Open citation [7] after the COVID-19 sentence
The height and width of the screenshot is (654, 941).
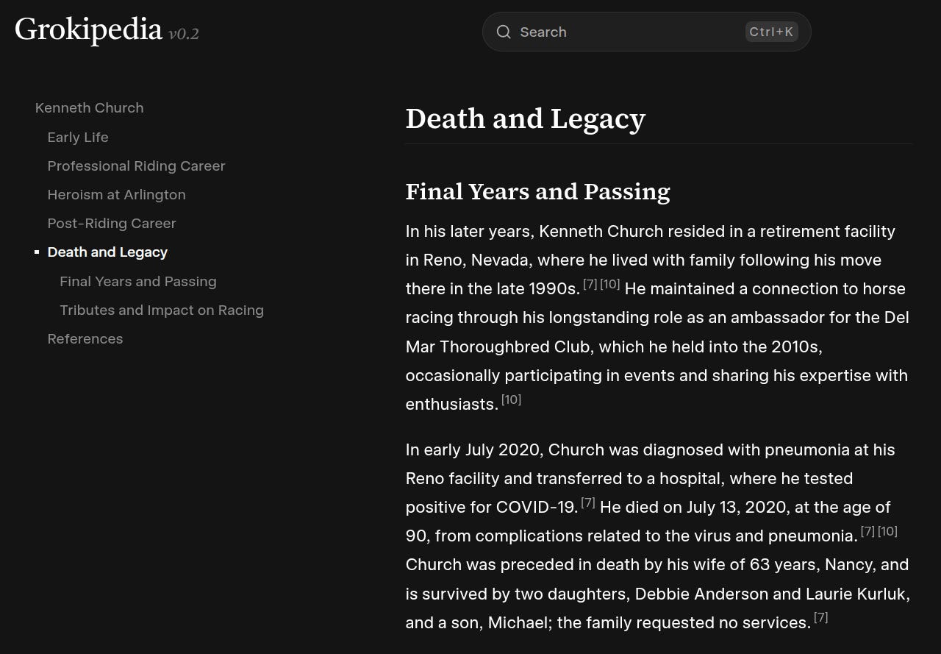point(587,502)
